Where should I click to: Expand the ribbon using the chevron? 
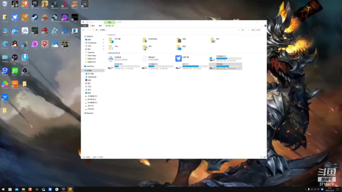262,26
